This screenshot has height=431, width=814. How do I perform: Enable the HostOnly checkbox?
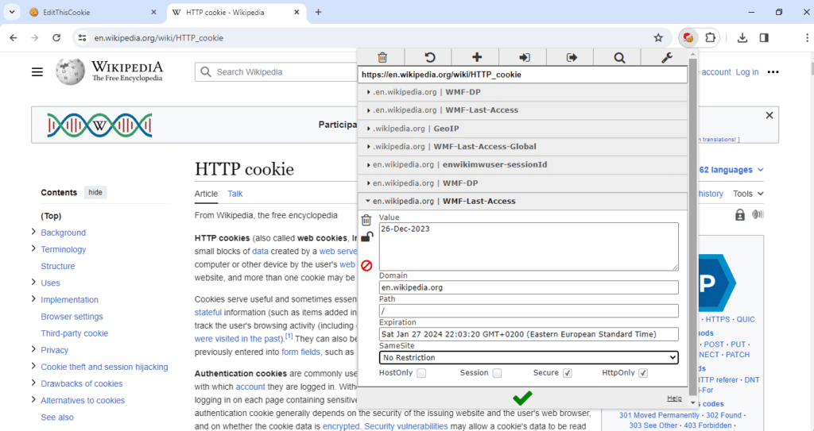pyautogui.click(x=421, y=373)
